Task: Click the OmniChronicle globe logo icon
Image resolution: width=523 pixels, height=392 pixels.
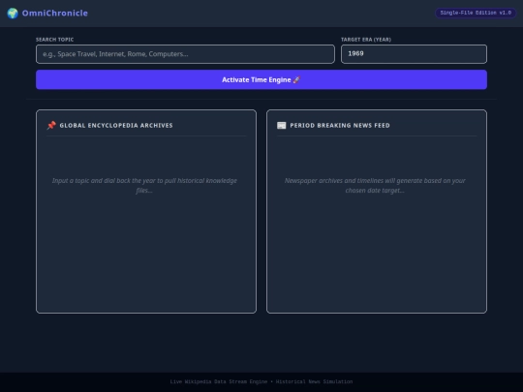Action: coord(13,14)
